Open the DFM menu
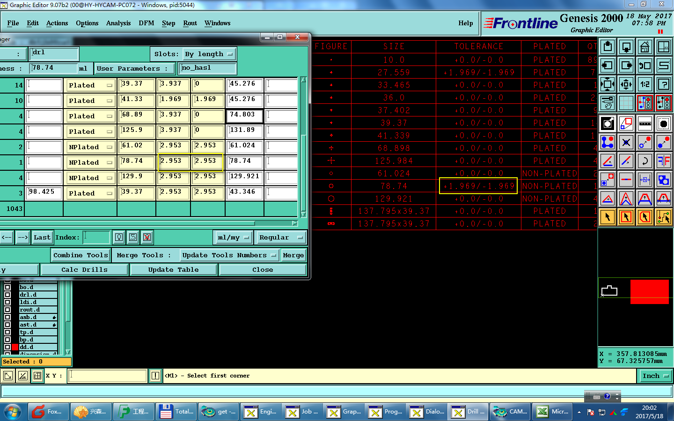Viewport: 674px width, 421px height. tap(147, 23)
